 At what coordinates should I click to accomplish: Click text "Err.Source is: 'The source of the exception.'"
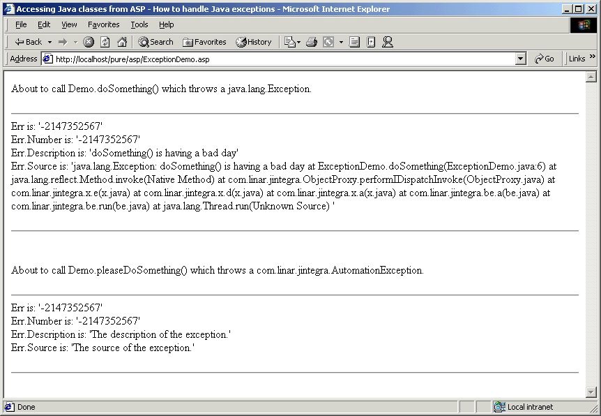tap(102, 348)
